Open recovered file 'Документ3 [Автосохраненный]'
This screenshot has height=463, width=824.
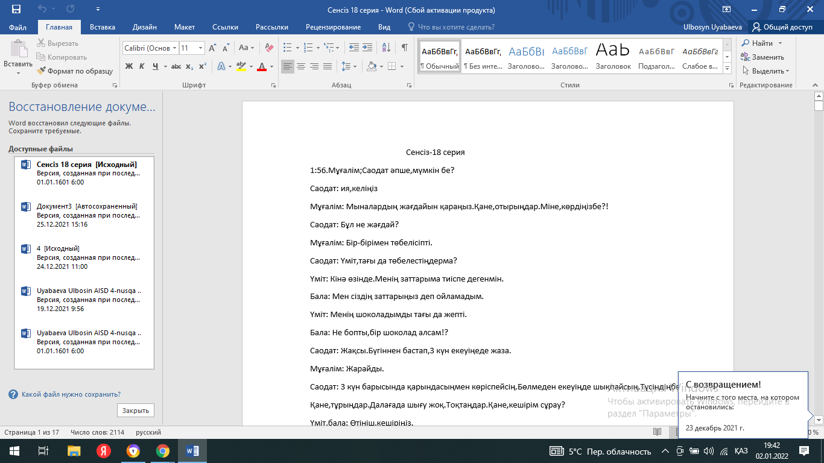pos(84,215)
